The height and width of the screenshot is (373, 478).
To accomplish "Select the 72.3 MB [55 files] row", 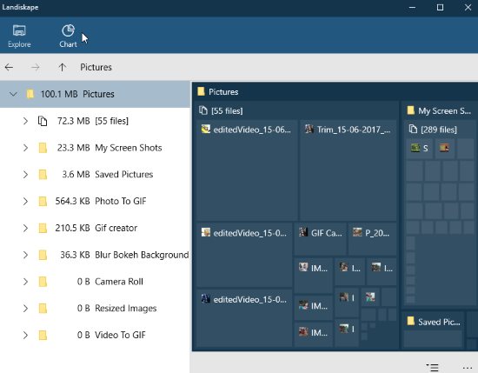I will pyautogui.click(x=95, y=121).
